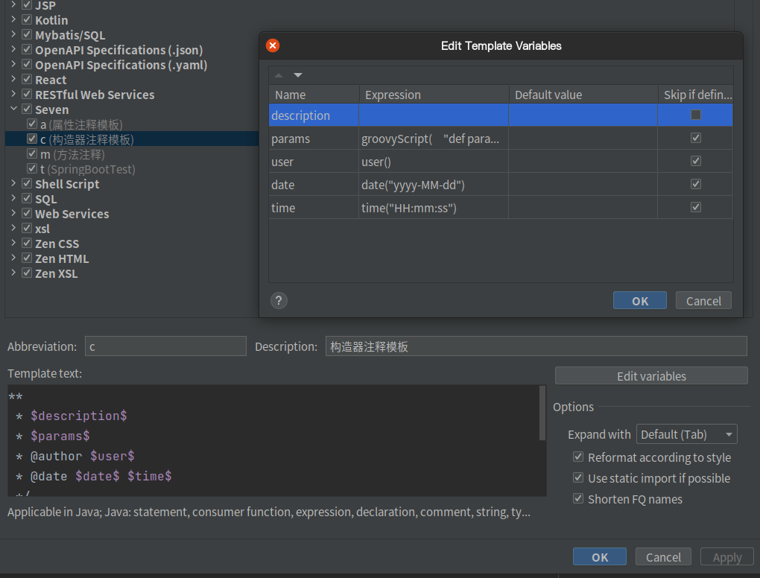Uncheck Reformat according to style
Screen dimensions: 760x578
click(578, 457)
